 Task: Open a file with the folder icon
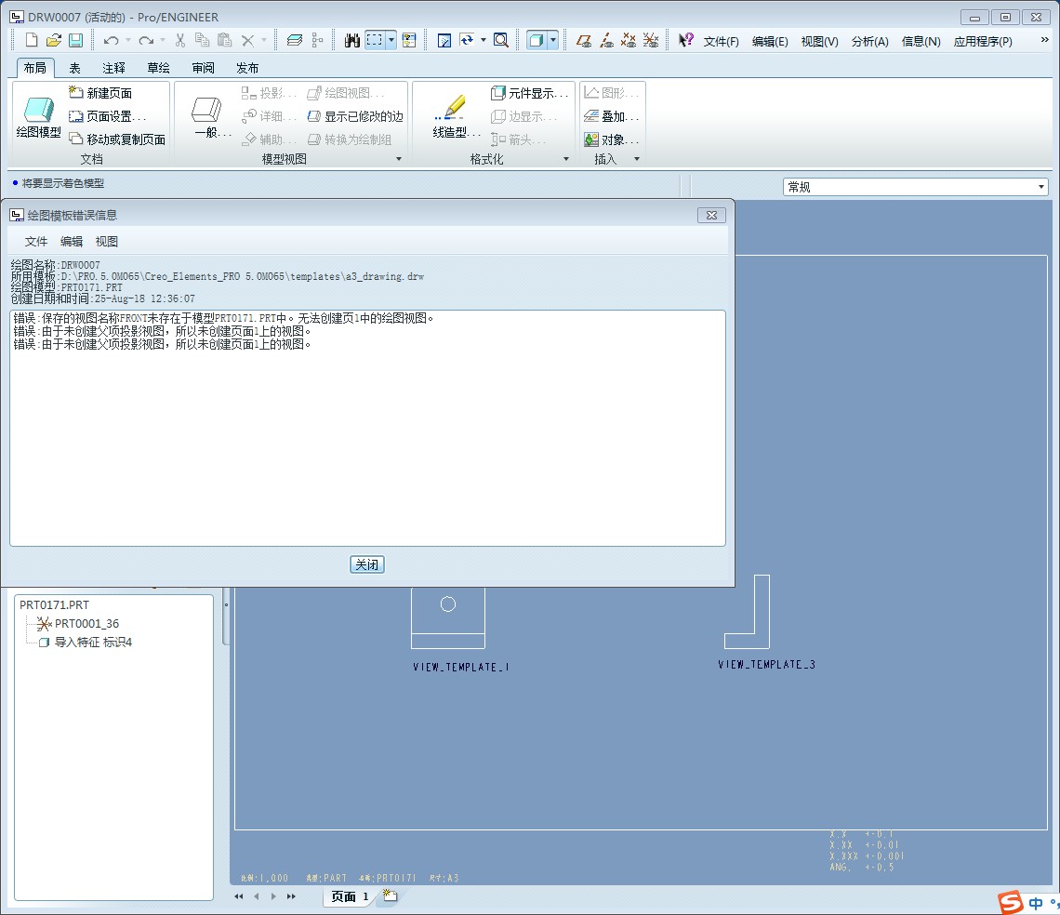tap(54, 41)
